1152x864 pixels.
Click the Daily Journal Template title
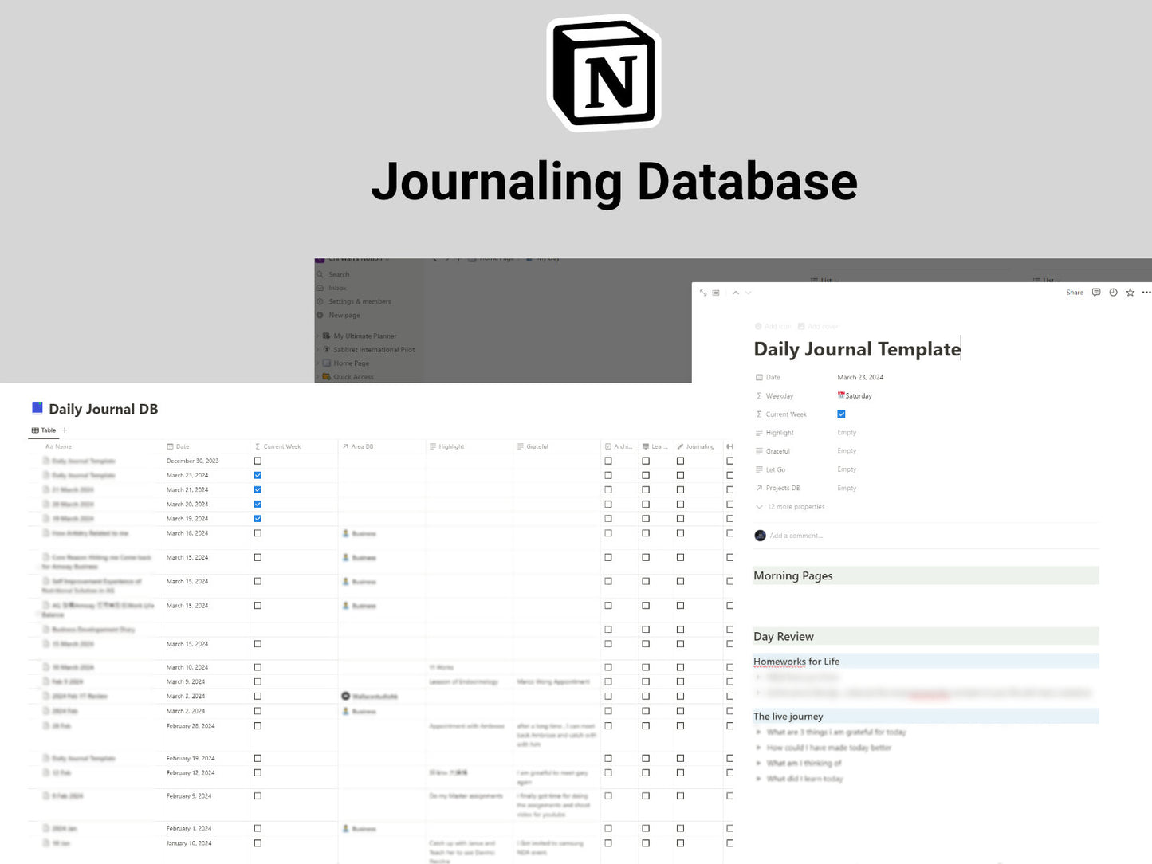[x=857, y=349]
